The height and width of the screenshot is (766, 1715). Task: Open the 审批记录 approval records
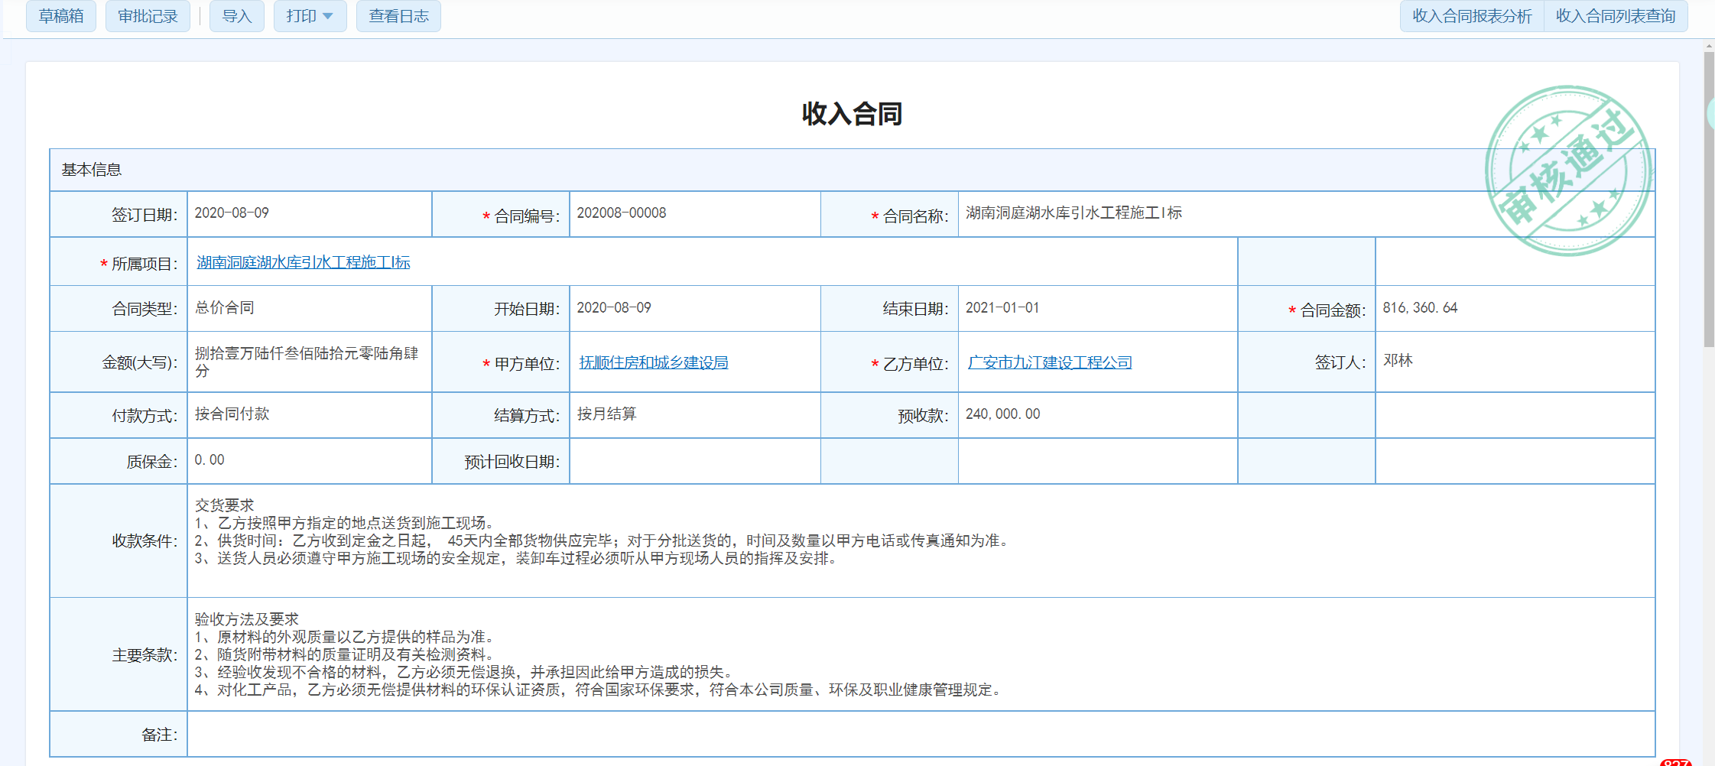pyautogui.click(x=148, y=16)
